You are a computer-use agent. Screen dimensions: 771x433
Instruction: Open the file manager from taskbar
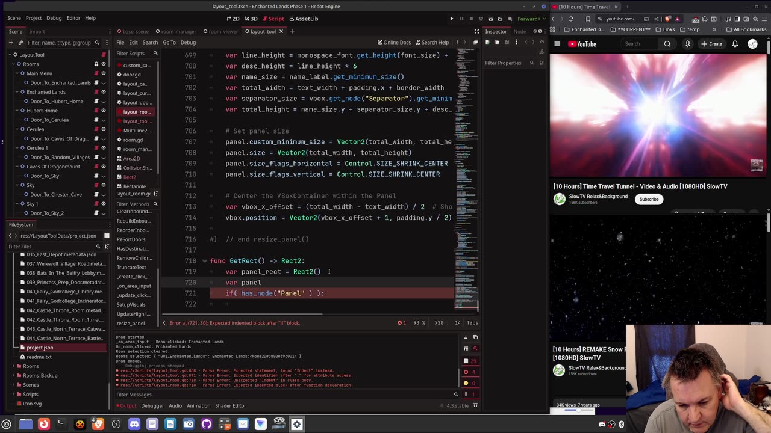coord(25,424)
